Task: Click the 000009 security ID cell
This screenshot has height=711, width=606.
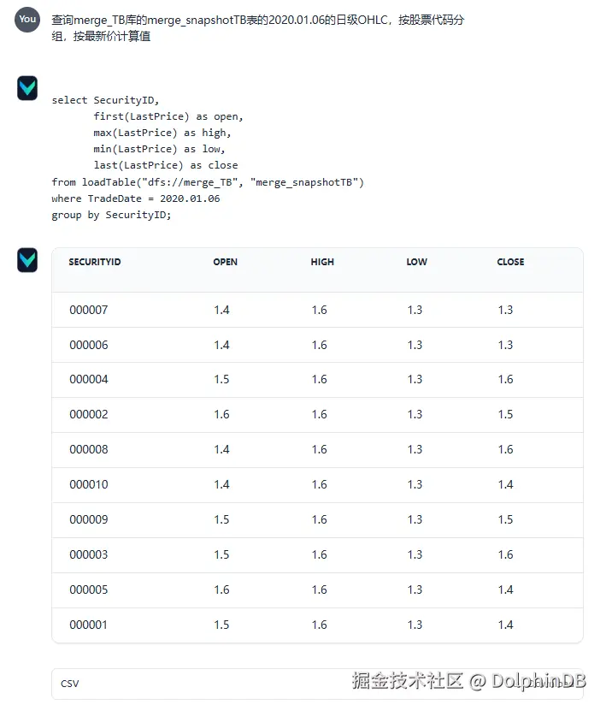Action: (89, 519)
